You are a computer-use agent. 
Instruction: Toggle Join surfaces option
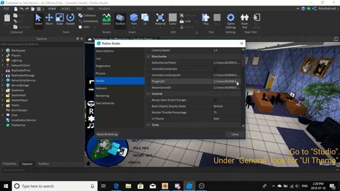click(x=84, y=27)
